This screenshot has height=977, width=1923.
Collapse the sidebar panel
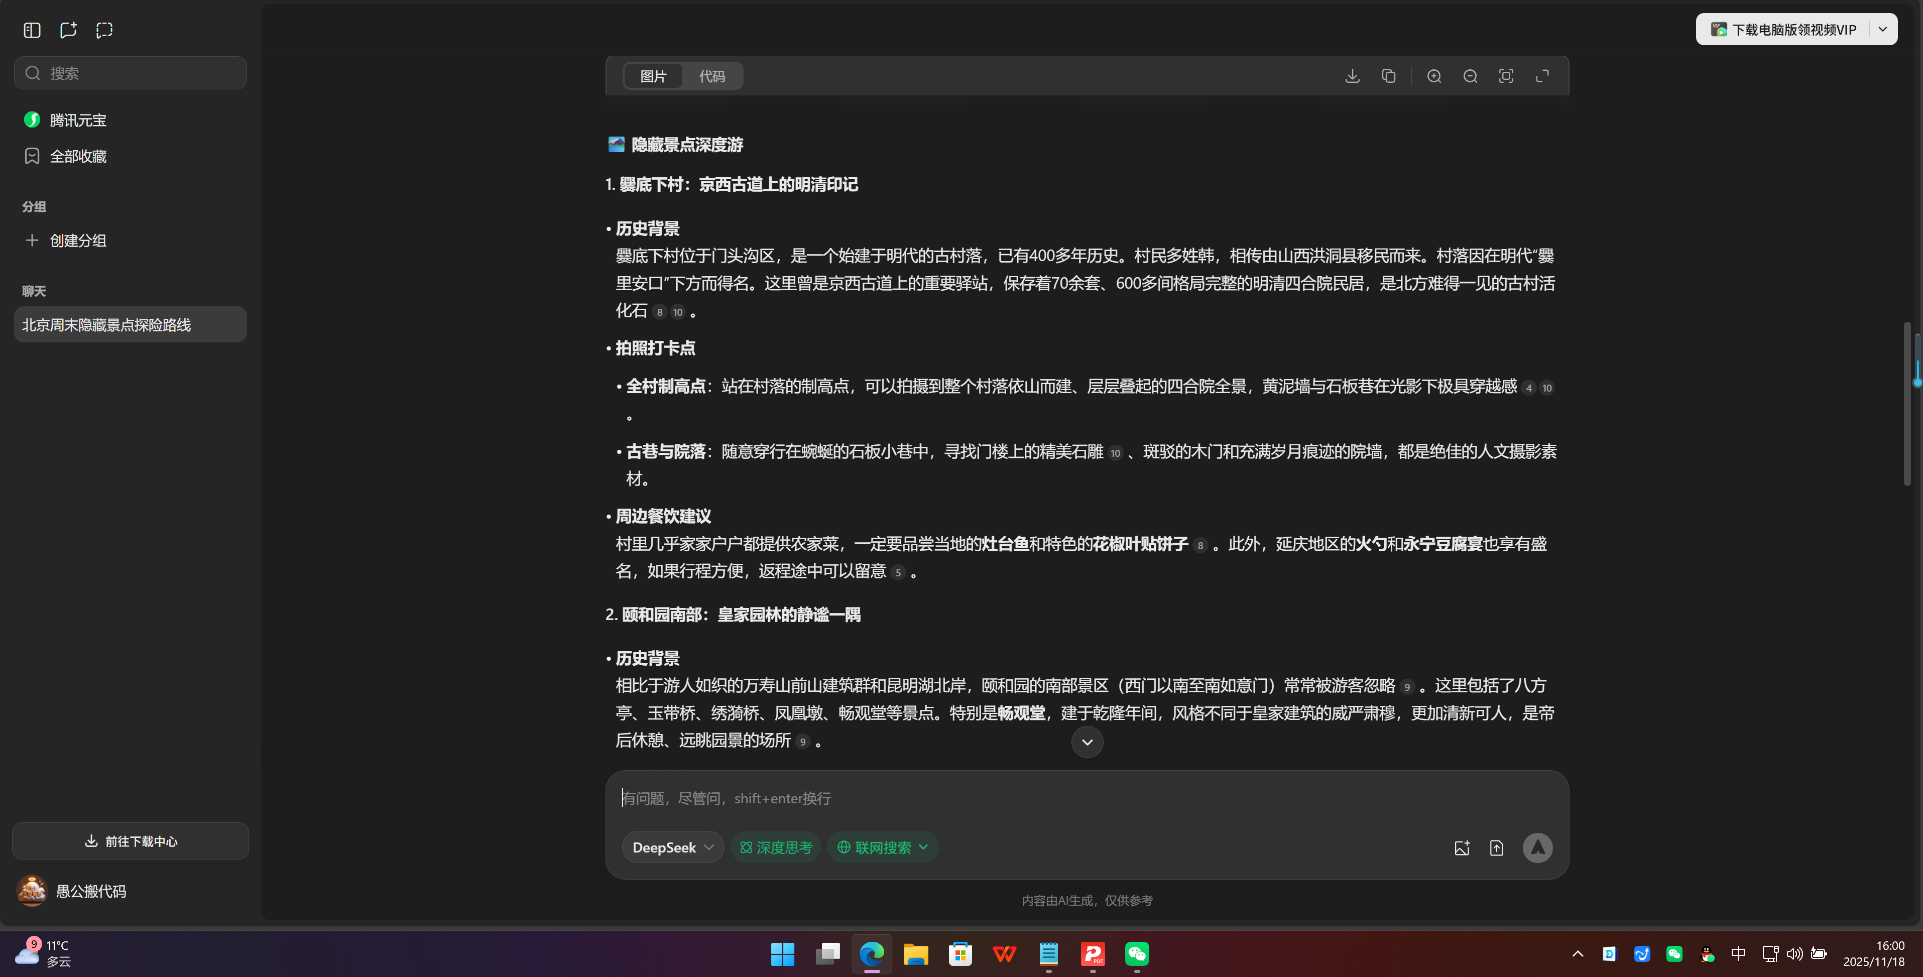coord(31,30)
